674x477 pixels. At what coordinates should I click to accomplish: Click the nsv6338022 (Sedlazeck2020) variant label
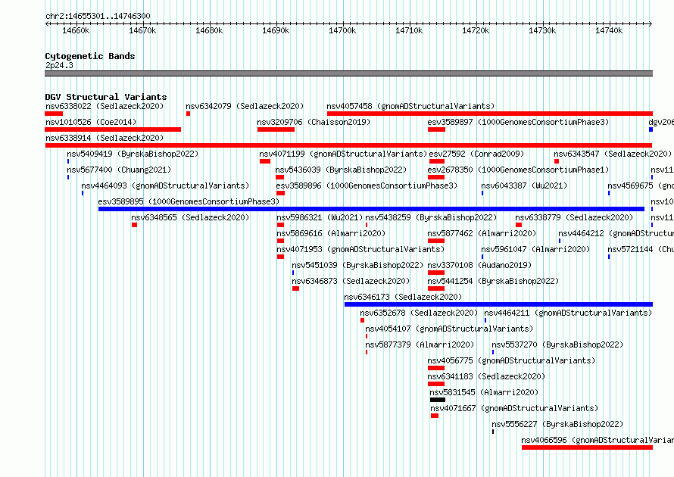pos(105,106)
